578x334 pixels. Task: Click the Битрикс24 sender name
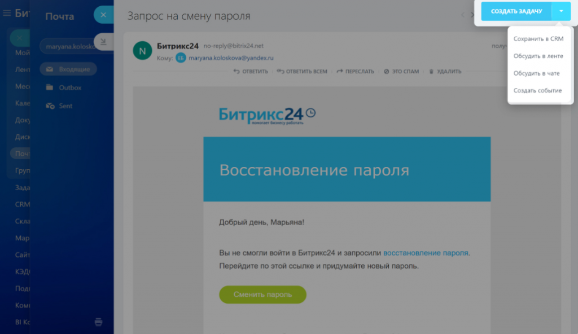pos(178,46)
